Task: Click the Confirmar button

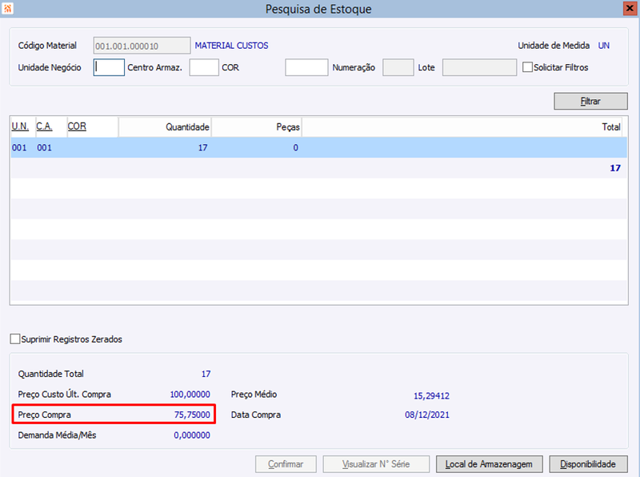Action: (286, 464)
